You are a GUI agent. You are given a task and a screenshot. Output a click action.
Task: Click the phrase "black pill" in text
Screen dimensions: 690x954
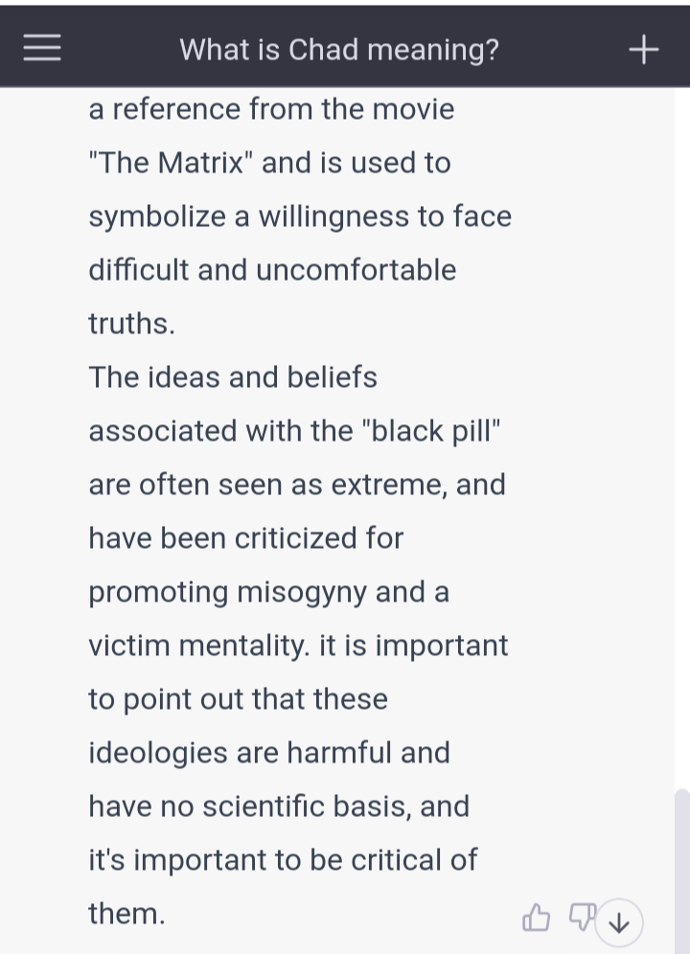(429, 431)
